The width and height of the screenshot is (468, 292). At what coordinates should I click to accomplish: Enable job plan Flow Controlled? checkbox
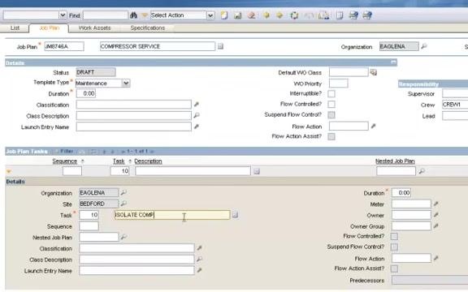[331, 105]
